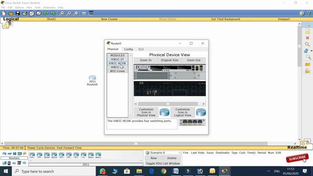Click the green Redo arrow icon

pos(53,13)
